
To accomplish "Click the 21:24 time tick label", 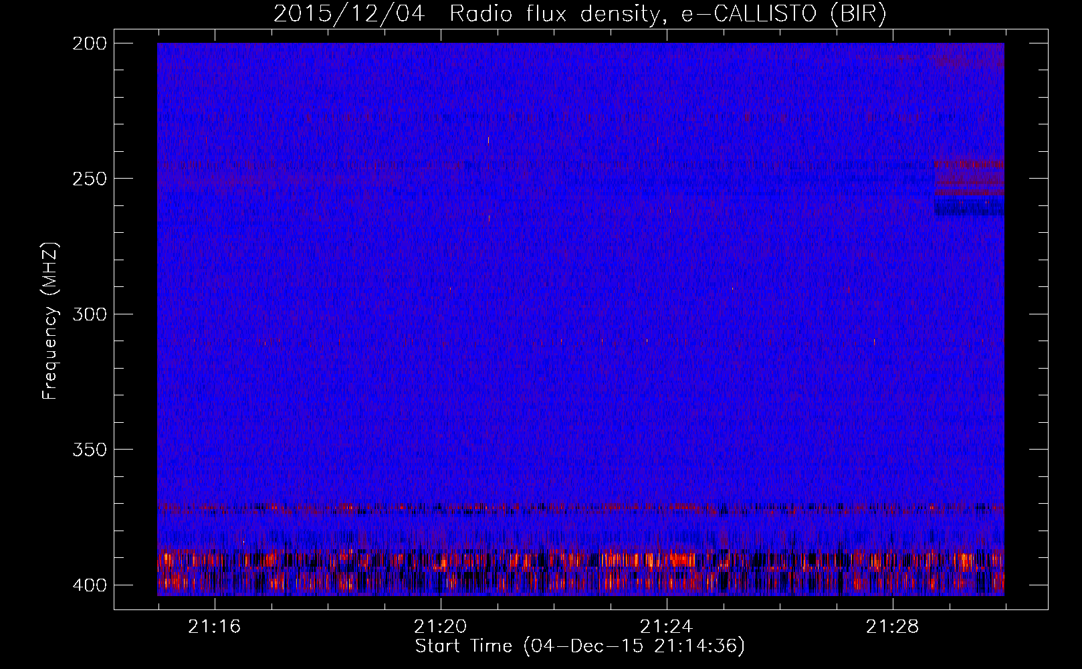I will 666,626.
